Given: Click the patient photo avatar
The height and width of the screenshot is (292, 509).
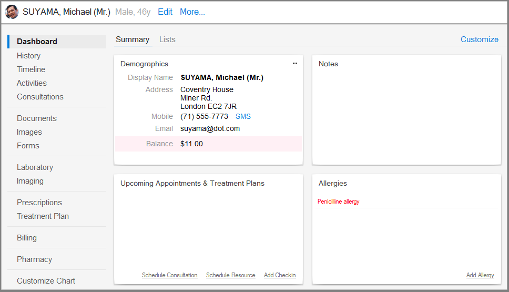Looking at the screenshot, I should point(12,12).
